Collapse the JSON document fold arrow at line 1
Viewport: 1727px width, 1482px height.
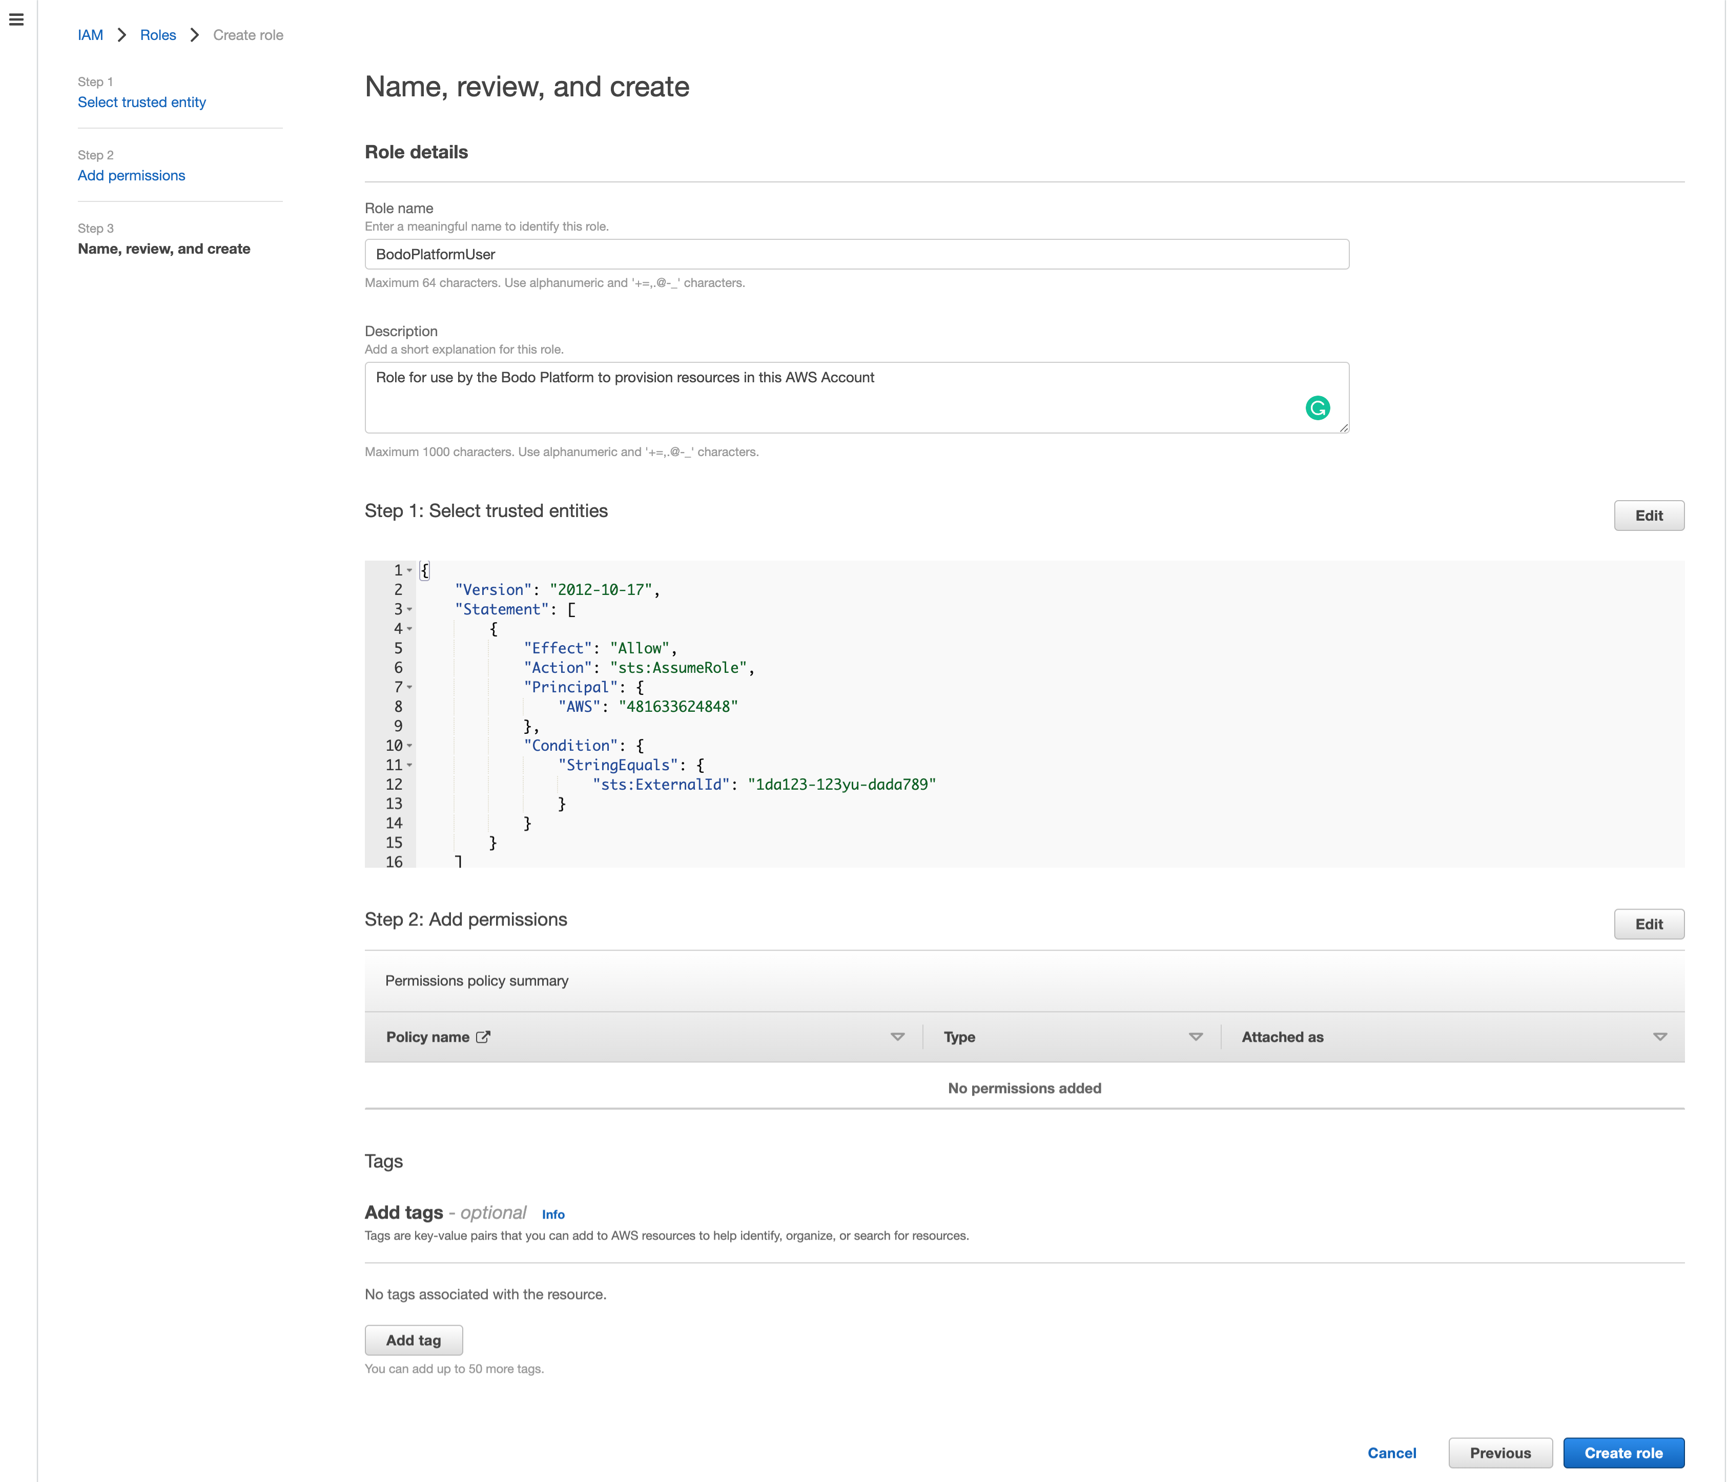(x=410, y=569)
